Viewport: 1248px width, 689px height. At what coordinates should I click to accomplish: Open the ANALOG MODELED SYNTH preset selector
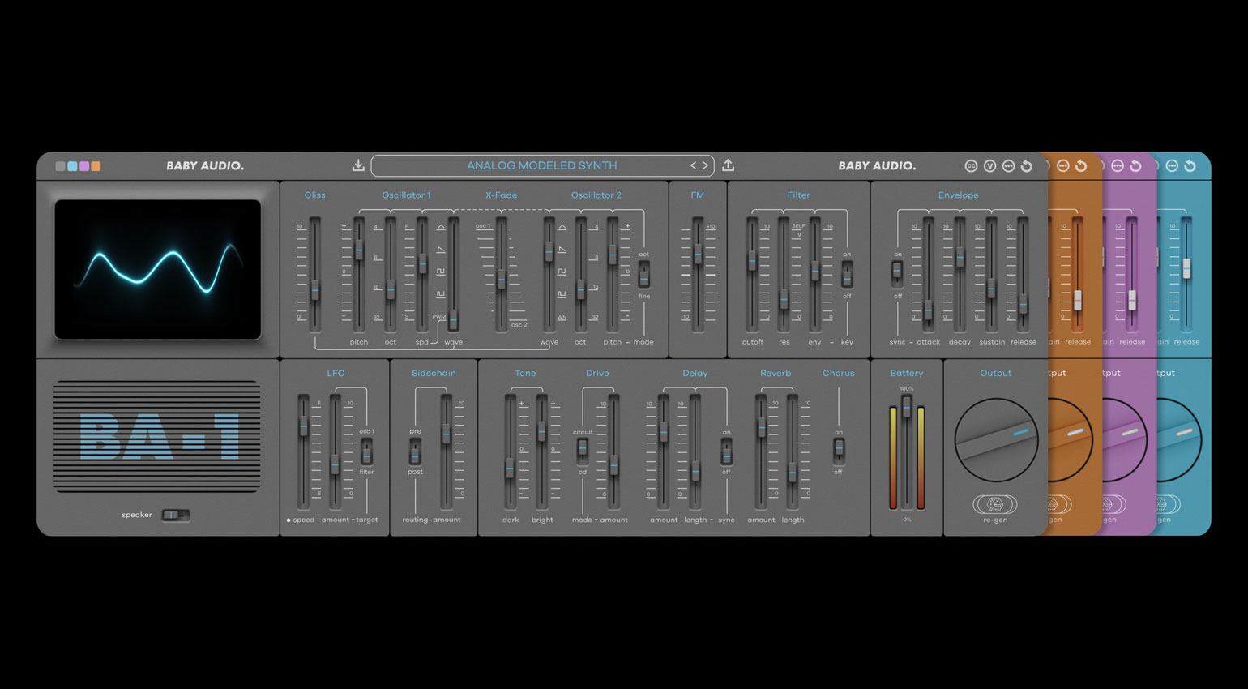point(543,165)
